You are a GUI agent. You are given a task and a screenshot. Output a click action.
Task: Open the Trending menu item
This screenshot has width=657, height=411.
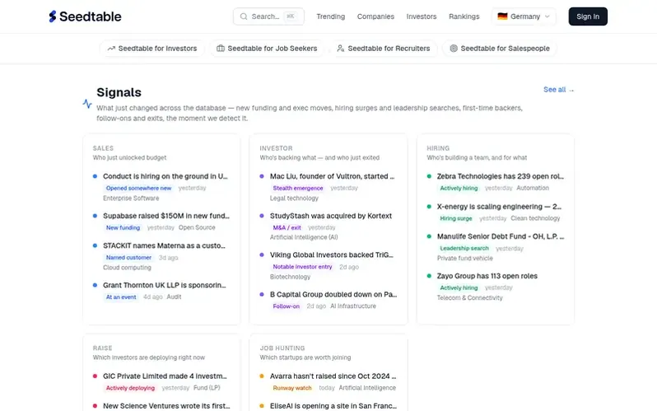coord(331,16)
